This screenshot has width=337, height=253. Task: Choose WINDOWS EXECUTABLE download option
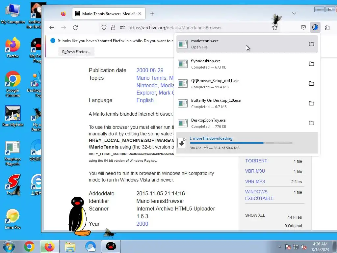[260, 195]
